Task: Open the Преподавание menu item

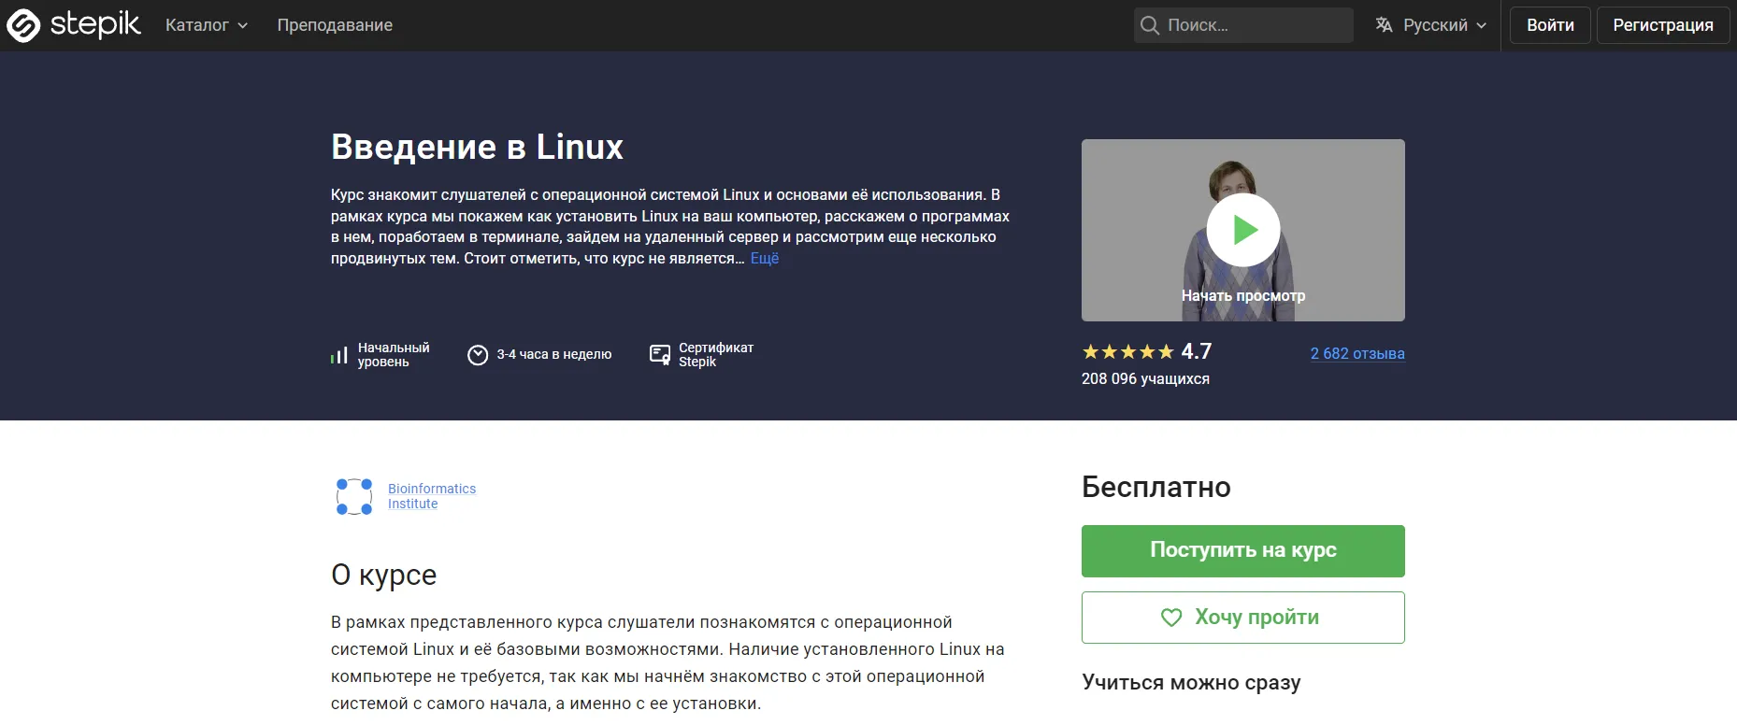Action: pos(335,25)
